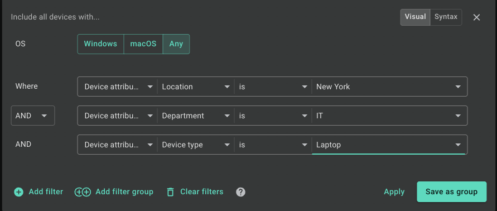
Task: Switch to the Syntax view tab
Action: (x=446, y=17)
